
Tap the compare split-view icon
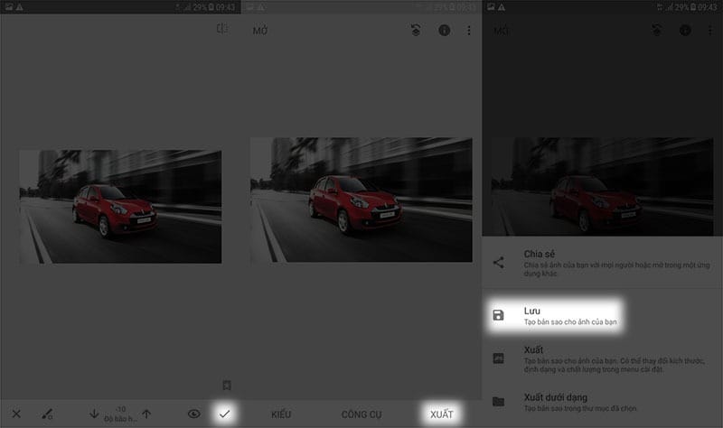tap(222, 29)
